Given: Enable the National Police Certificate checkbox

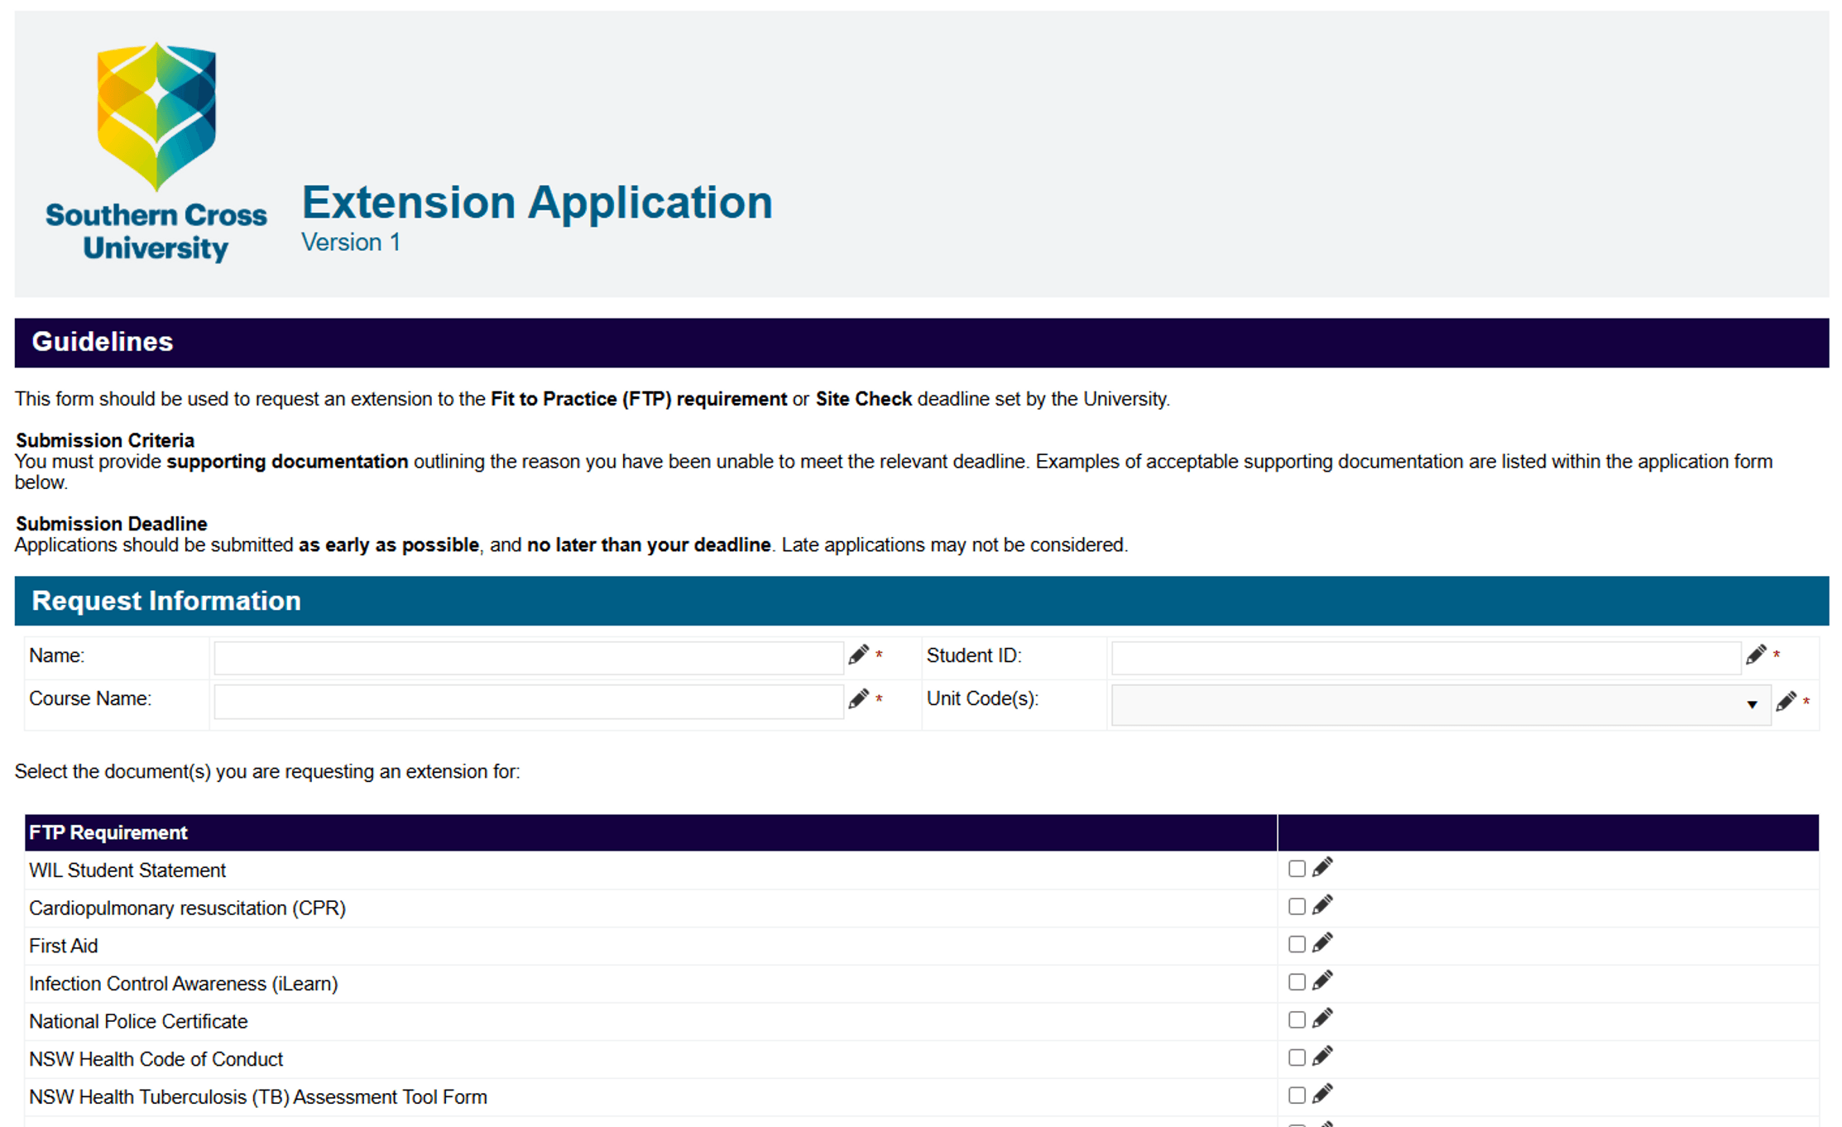Looking at the screenshot, I should (1297, 1019).
